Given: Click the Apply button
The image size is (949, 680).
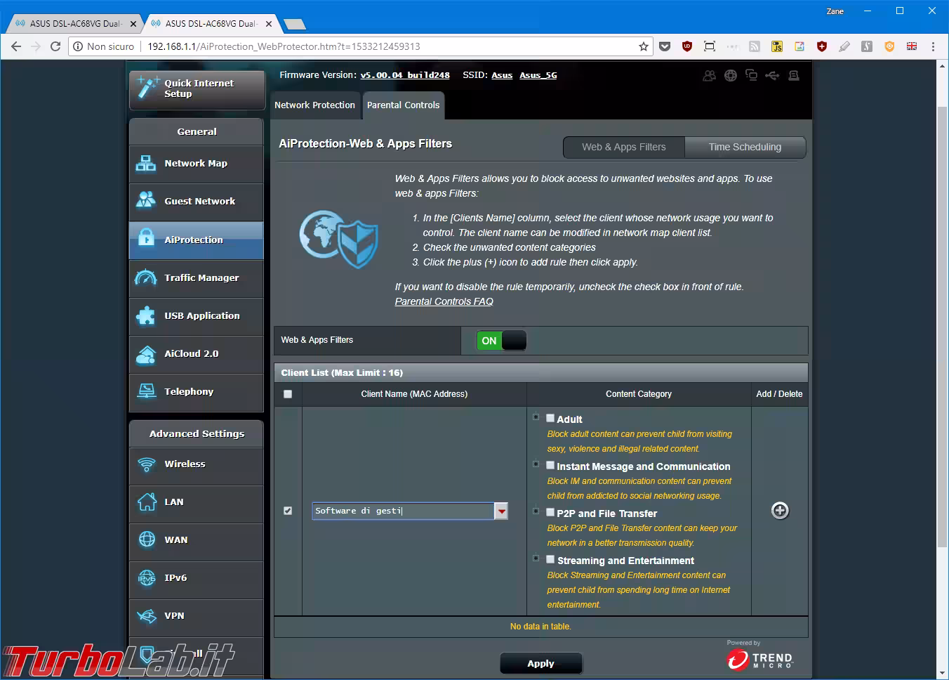Looking at the screenshot, I should click(x=540, y=663).
